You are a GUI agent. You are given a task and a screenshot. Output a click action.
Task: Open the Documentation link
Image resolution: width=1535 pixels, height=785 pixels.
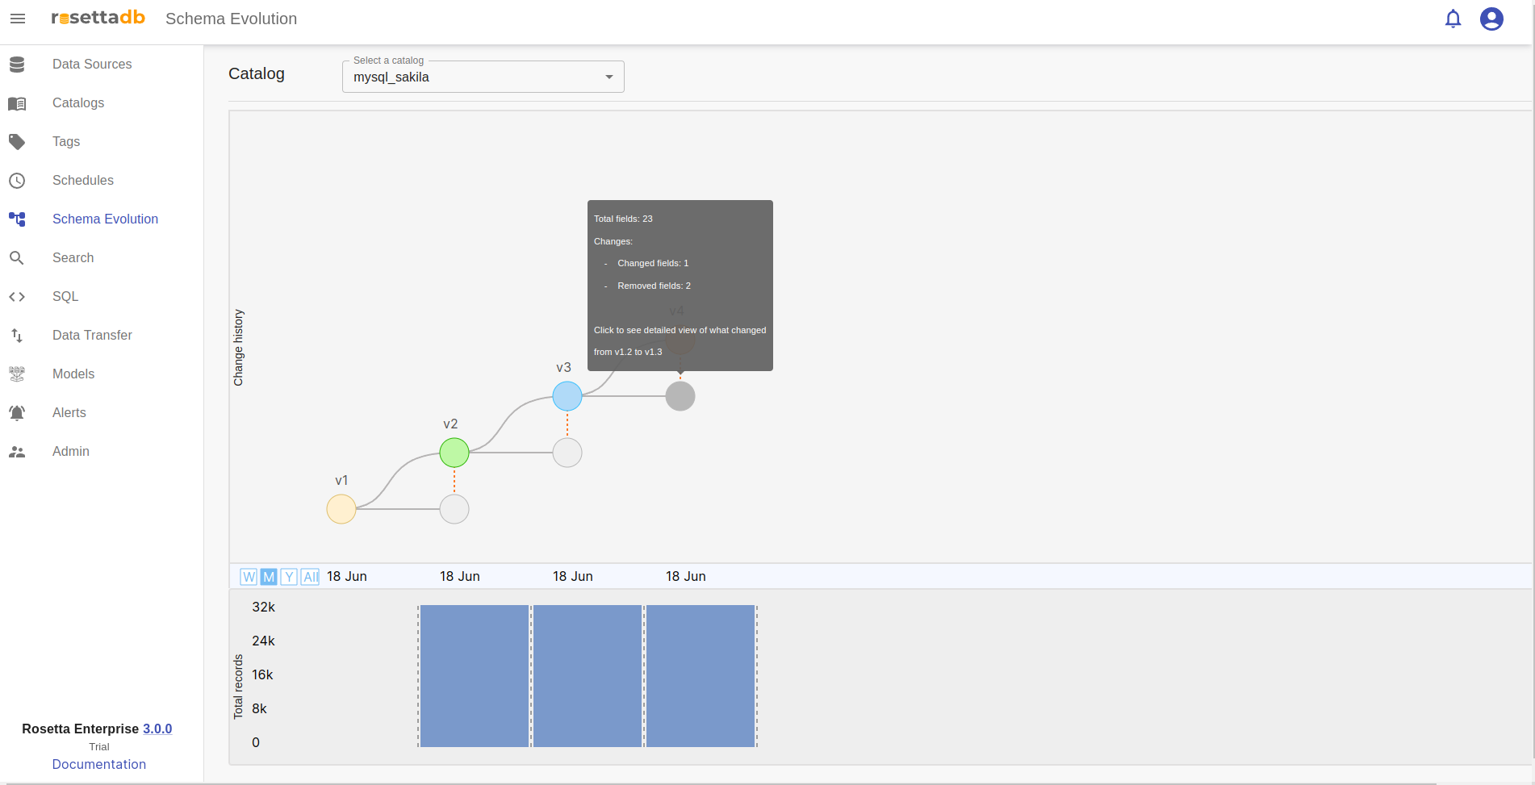point(99,764)
